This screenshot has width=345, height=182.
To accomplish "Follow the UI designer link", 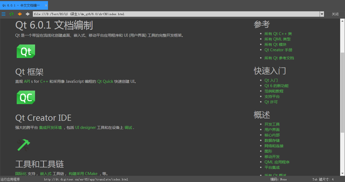I will 85,128.
